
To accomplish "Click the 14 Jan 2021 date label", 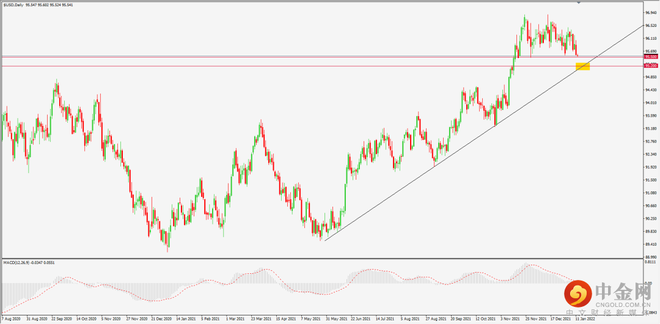I will [x=187, y=319].
